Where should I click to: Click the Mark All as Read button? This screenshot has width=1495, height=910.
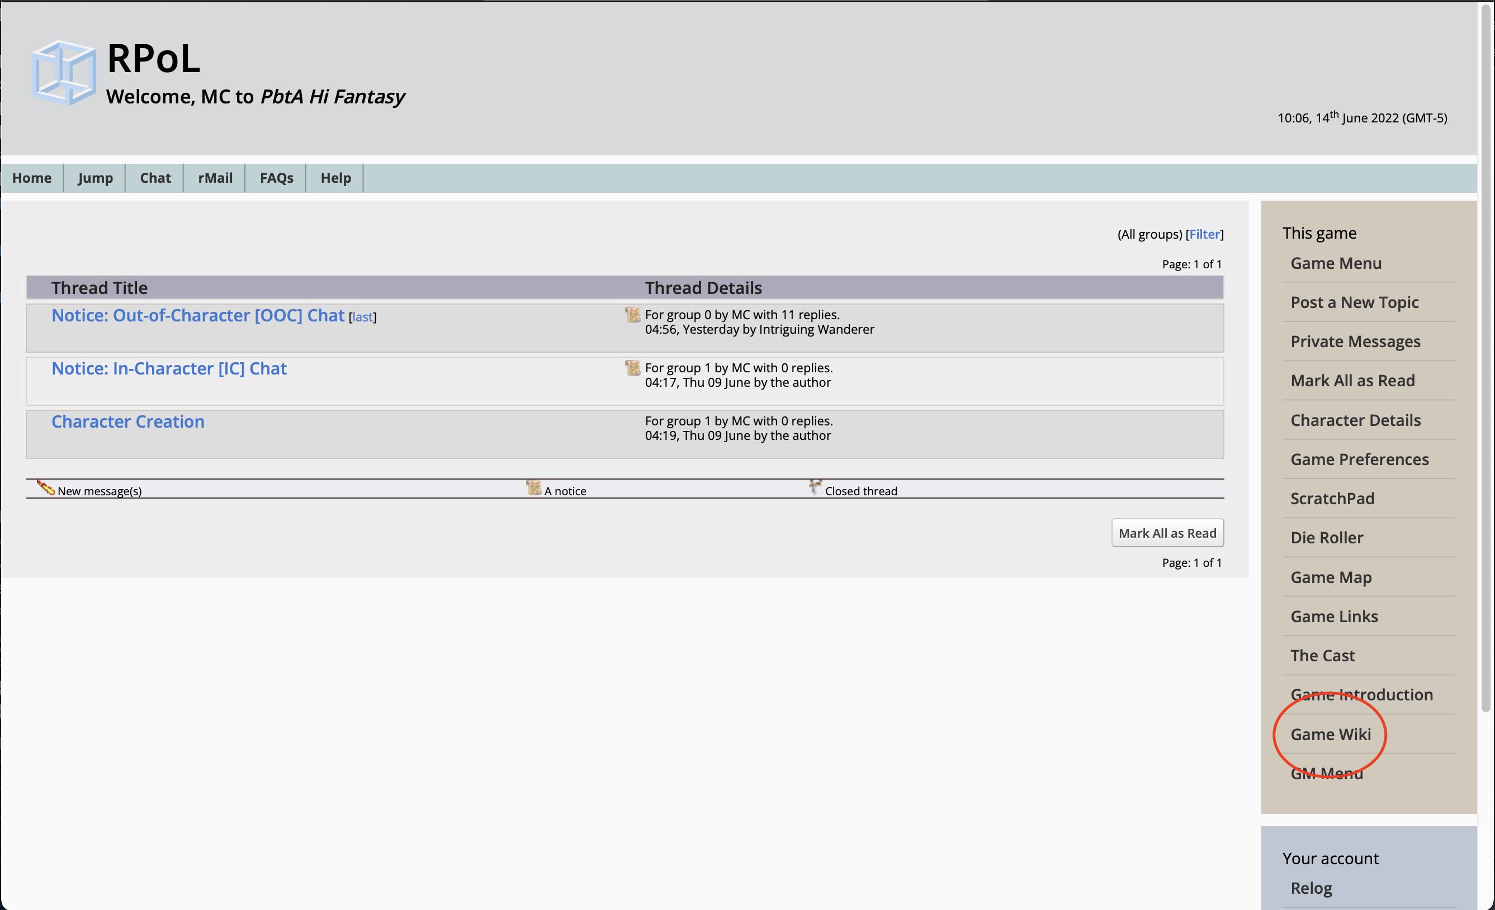1167,533
